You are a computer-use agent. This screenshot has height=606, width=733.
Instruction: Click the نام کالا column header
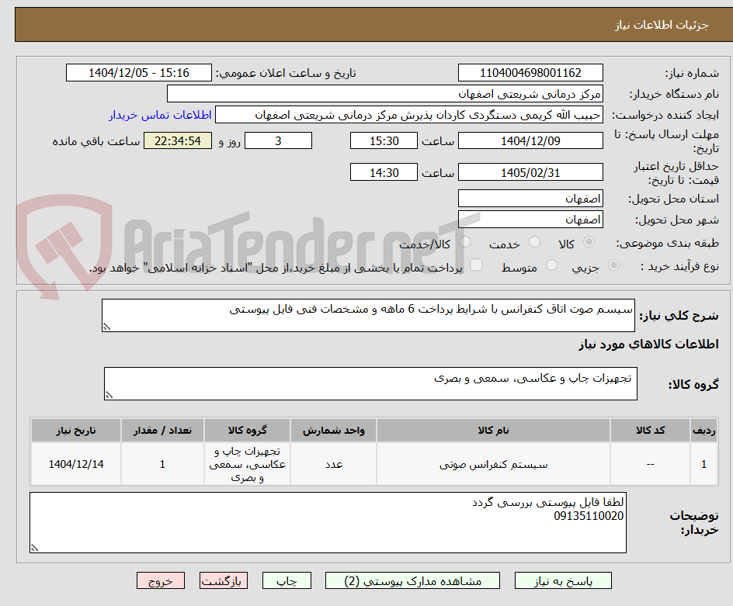[x=493, y=431]
